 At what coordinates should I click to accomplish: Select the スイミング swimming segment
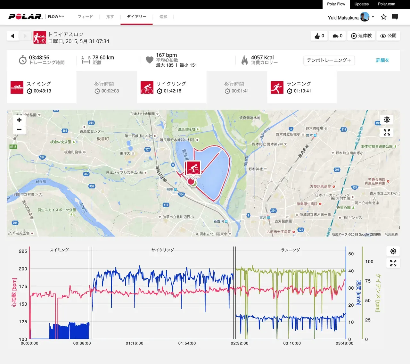(42, 87)
